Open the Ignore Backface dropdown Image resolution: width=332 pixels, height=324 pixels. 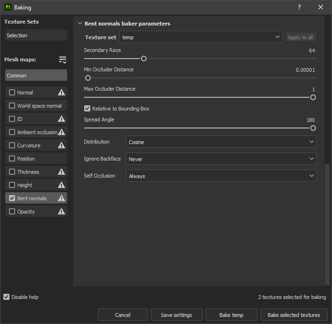pyautogui.click(x=221, y=159)
